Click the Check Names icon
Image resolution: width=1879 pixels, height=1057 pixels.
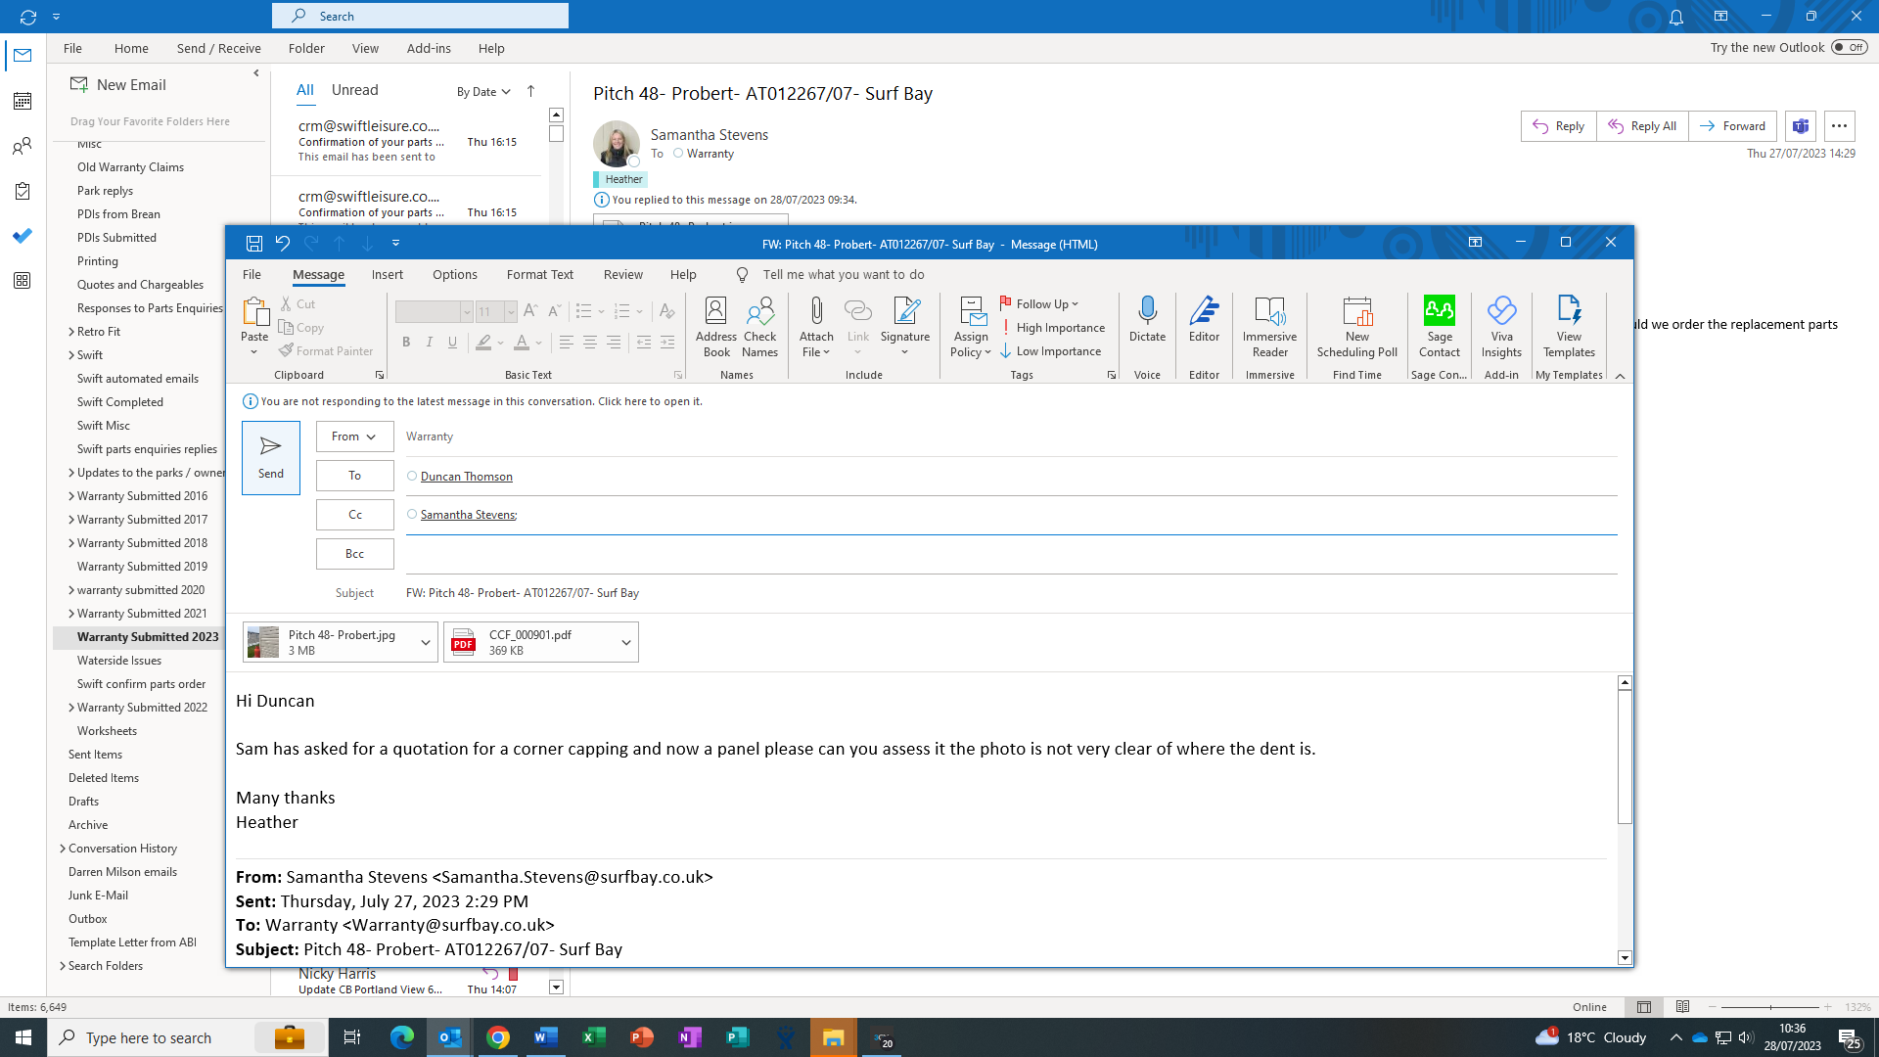point(759,313)
